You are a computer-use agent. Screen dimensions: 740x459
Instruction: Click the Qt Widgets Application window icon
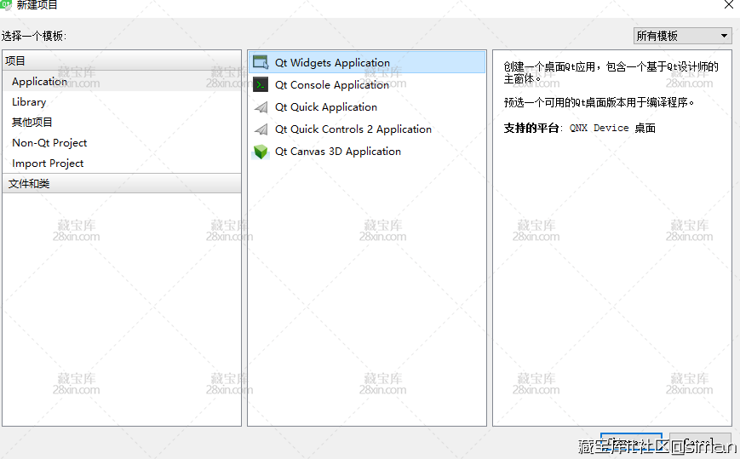coord(261,63)
